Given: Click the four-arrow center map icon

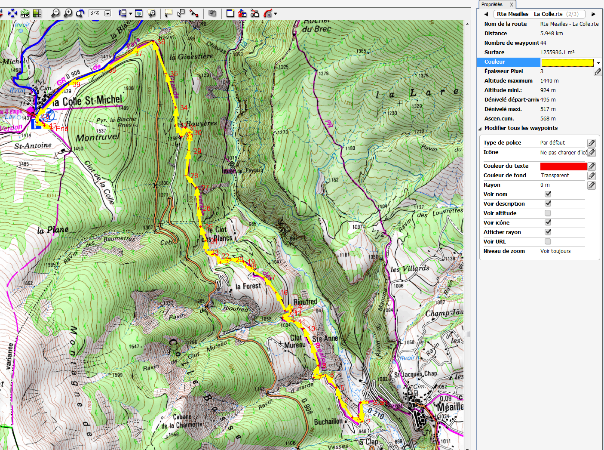Looking at the screenshot, I should click(x=12, y=13).
